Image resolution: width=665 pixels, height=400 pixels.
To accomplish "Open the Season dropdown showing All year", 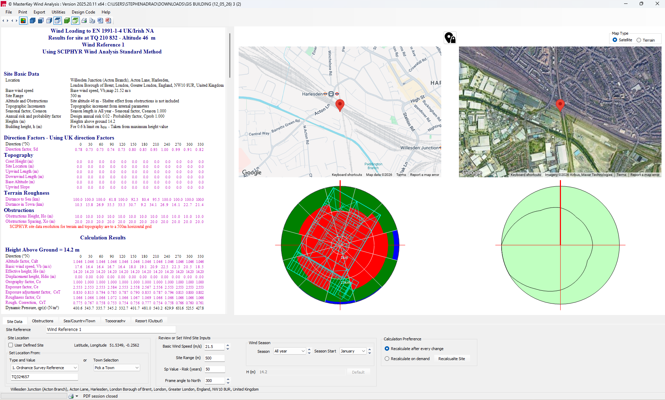I will 290,351.
